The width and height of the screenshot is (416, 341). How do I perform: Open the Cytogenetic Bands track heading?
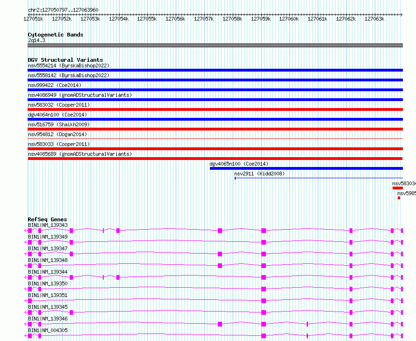56,35
